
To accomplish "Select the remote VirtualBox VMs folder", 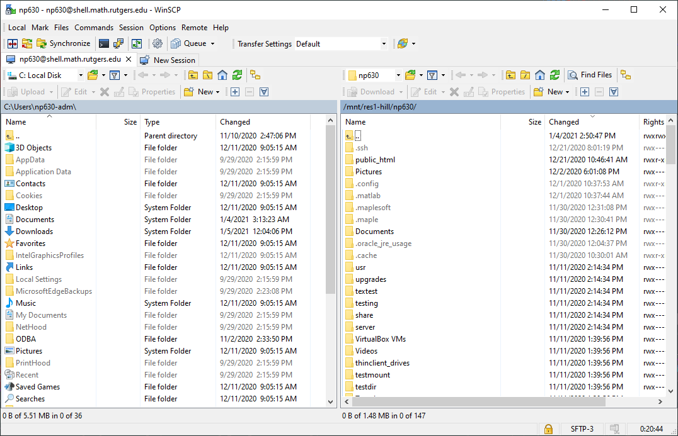I will point(381,339).
